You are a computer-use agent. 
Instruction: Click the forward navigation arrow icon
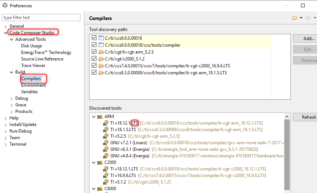[308, 18]
